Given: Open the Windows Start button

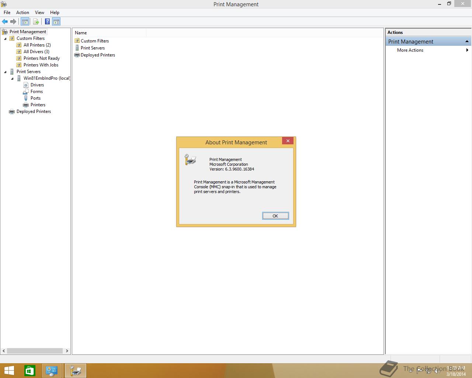Looking at the screenshot, I should click(x=9, y=371).
